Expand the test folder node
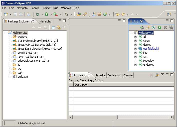 (x=10, y=73)
